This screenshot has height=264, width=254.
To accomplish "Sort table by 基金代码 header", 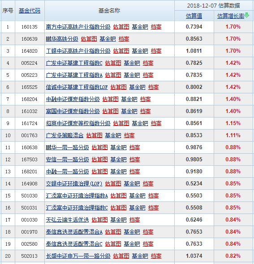I will 30,11.
